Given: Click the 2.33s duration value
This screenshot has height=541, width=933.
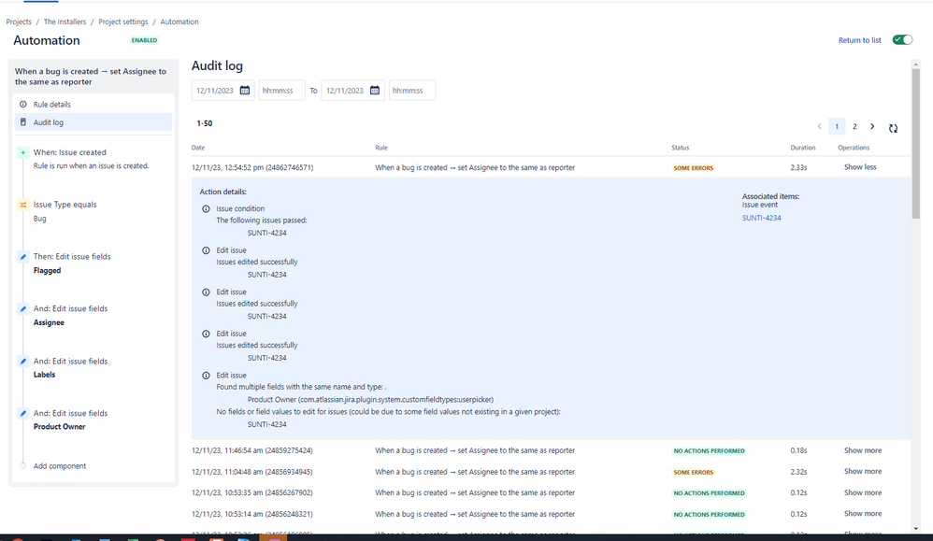Looking at the screenshot, I should point(798,167).
